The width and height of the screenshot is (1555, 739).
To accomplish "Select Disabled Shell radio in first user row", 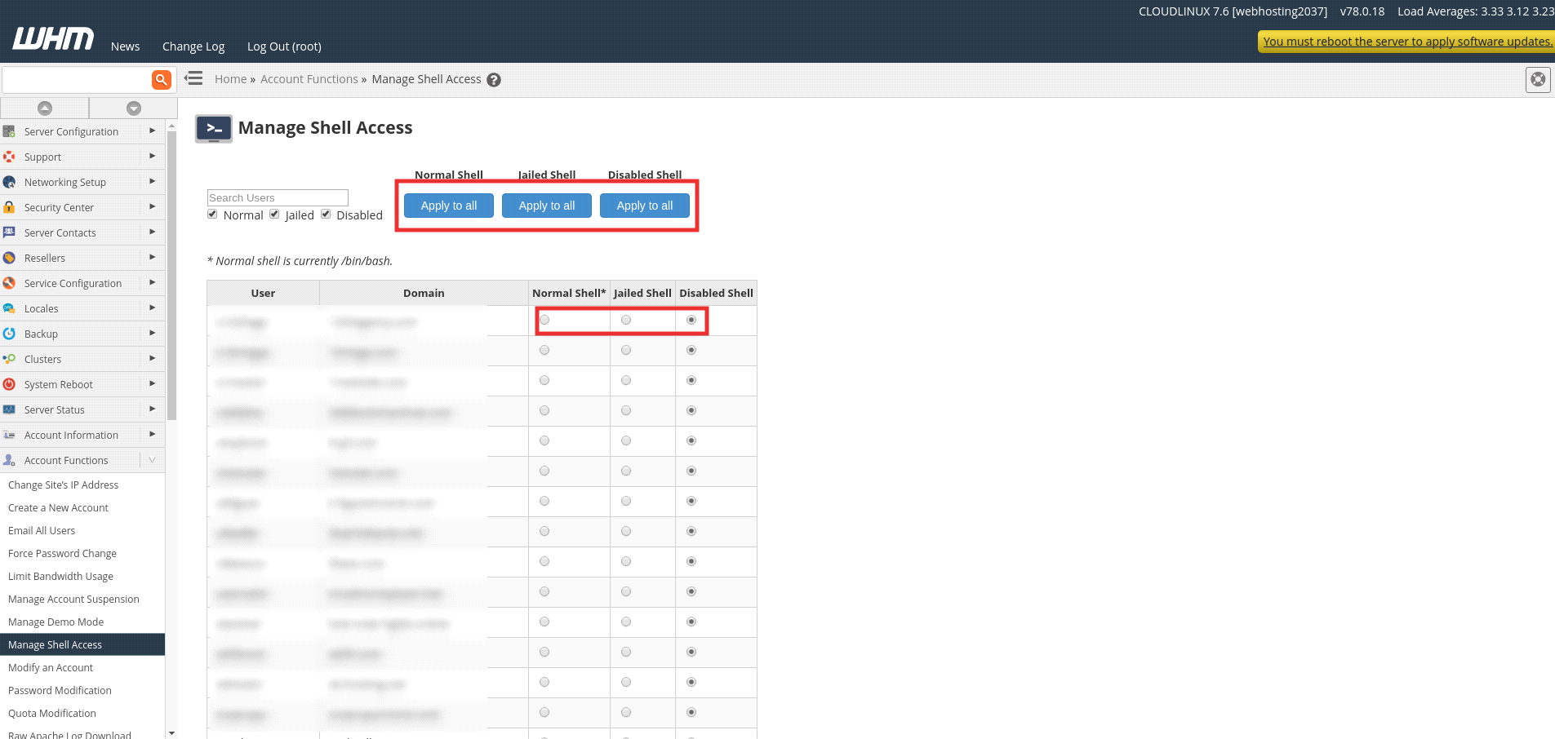I will [691, 320].
